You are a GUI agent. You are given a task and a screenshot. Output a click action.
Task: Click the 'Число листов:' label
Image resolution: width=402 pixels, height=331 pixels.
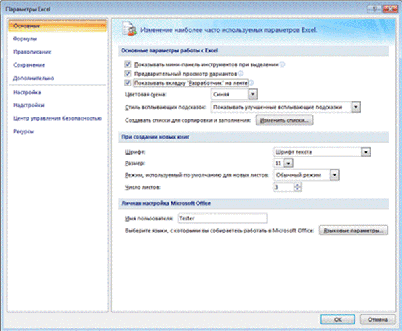143,187
